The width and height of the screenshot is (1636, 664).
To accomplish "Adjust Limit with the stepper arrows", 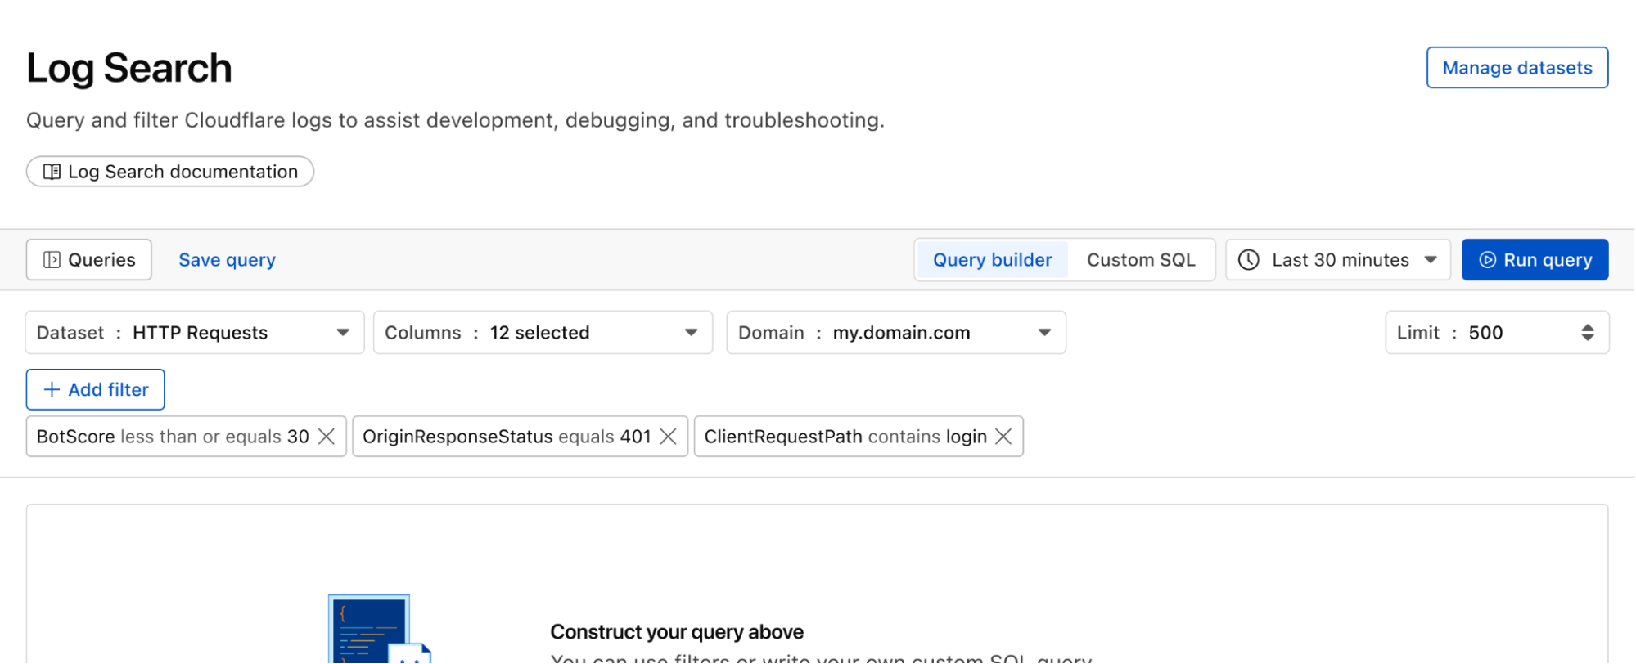I will (x=1587, y=333).
